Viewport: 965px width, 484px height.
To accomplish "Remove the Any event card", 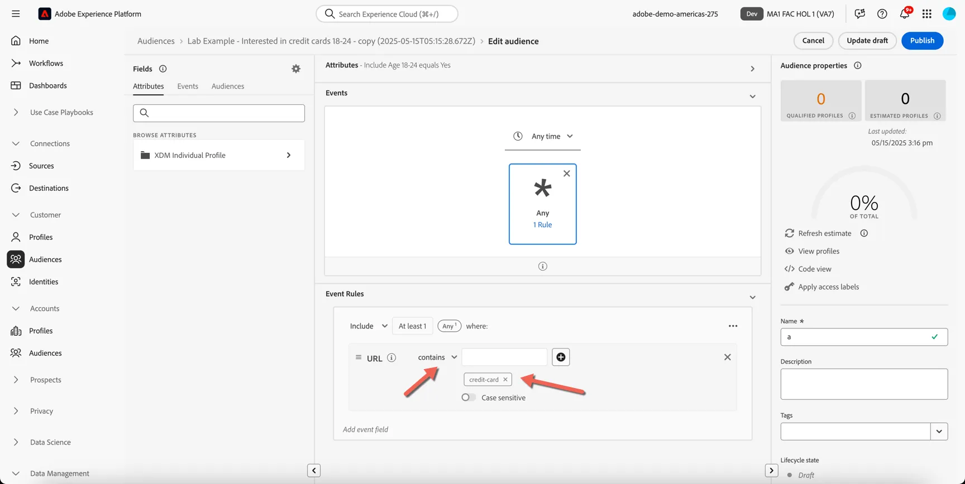I will 566,173.
